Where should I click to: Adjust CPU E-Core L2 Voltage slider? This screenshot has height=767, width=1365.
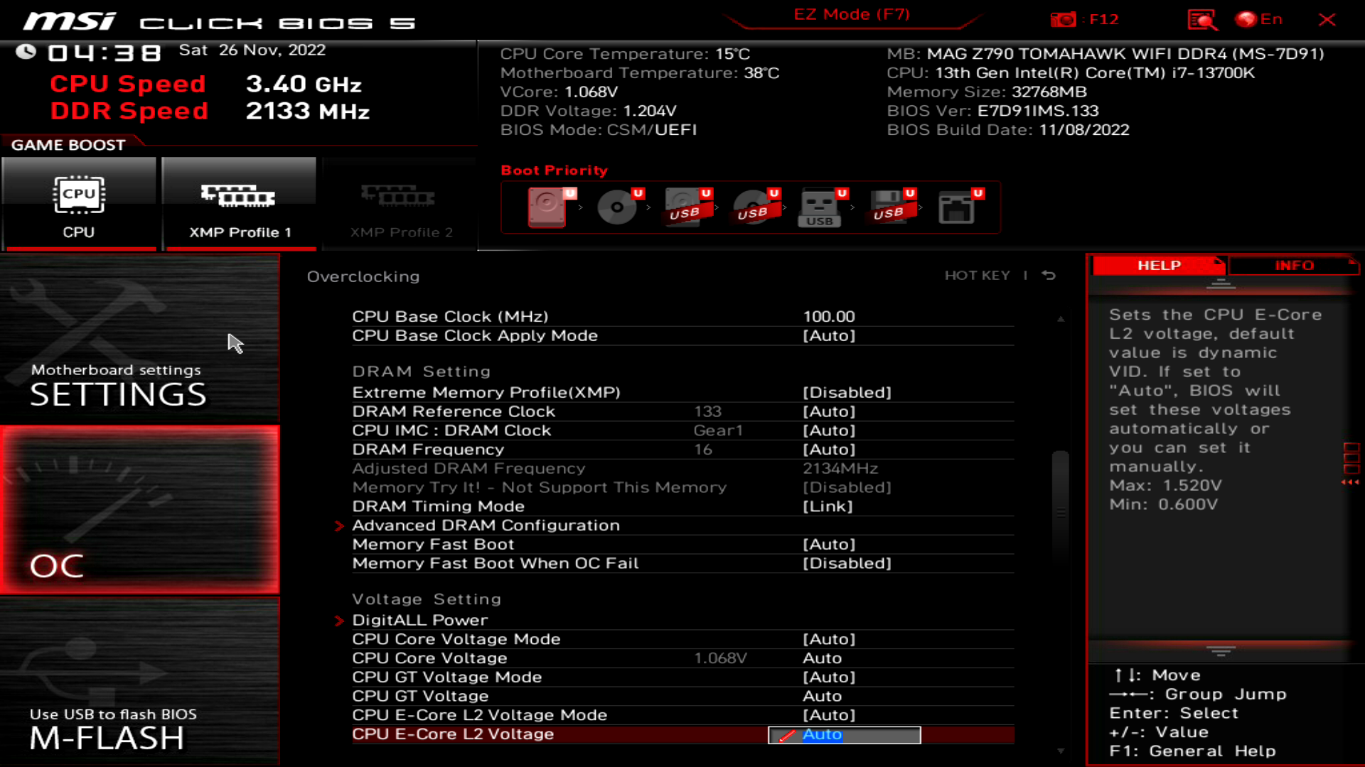tap(844, 734)
